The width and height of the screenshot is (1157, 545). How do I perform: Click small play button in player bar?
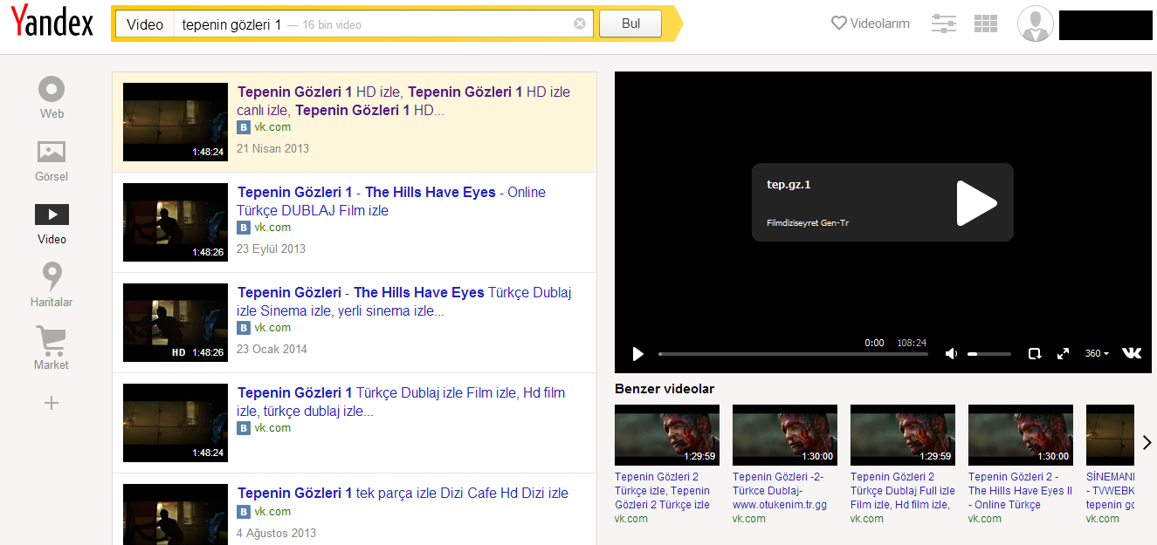638,353
